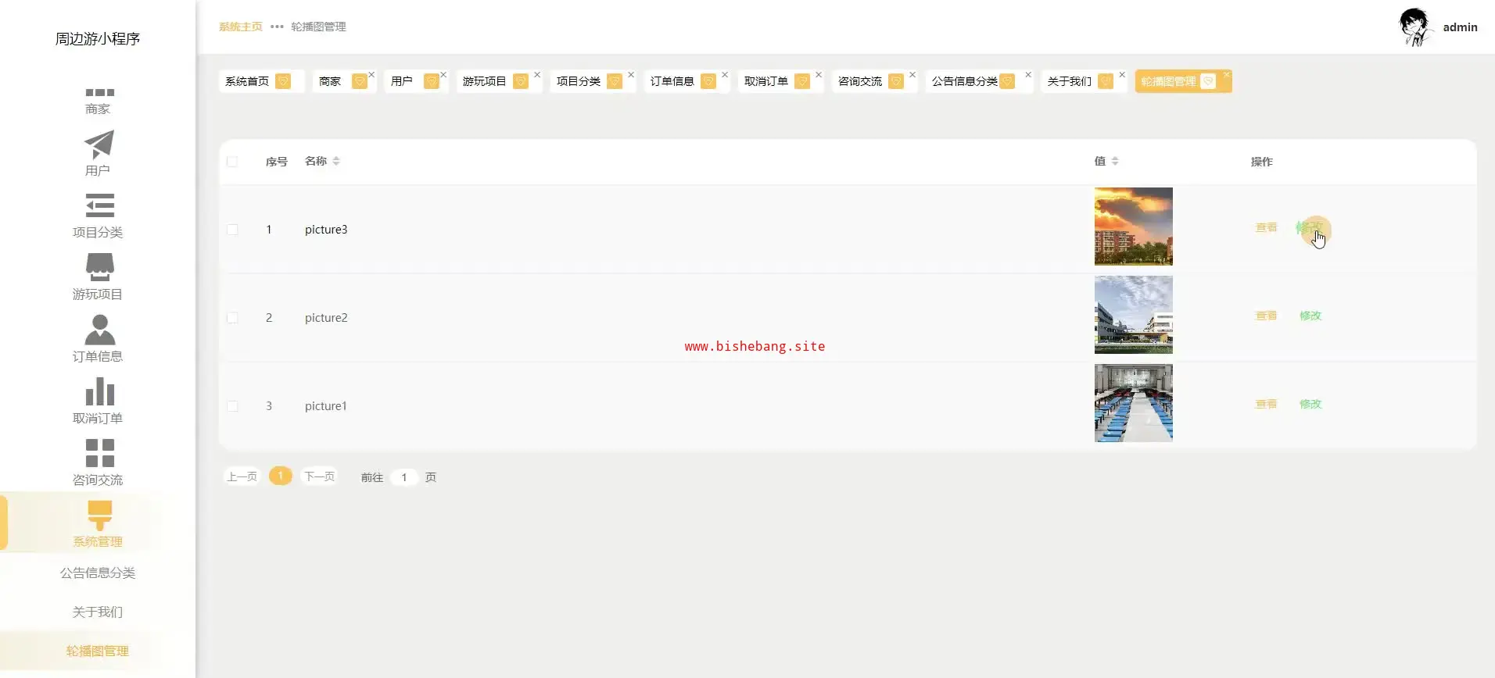Open the picture3 sunset thumbnail
Screen dimensions: 1495x678
(1134, 227)
